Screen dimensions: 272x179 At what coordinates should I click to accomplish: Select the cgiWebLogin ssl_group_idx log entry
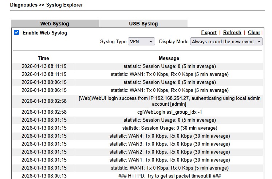(x=170, y=112)
